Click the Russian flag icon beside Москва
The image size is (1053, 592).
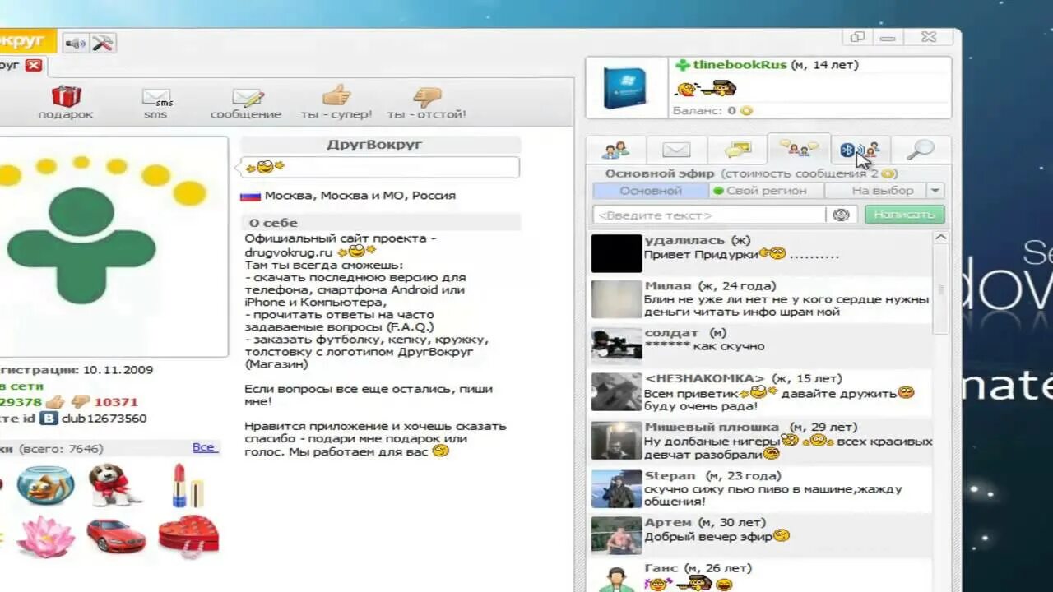pos(250,197)
